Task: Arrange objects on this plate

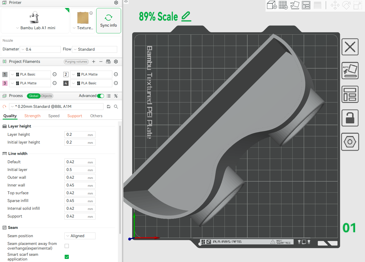Action: point(350,94)
